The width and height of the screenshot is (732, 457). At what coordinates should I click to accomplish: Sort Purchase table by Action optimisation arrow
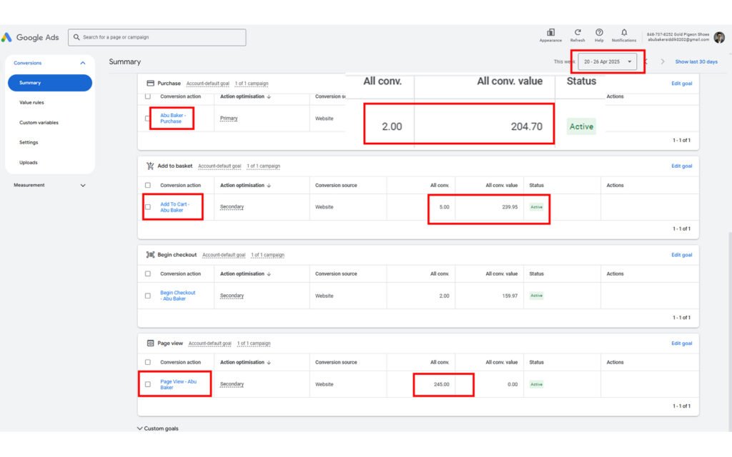click(x=269, y=96)
